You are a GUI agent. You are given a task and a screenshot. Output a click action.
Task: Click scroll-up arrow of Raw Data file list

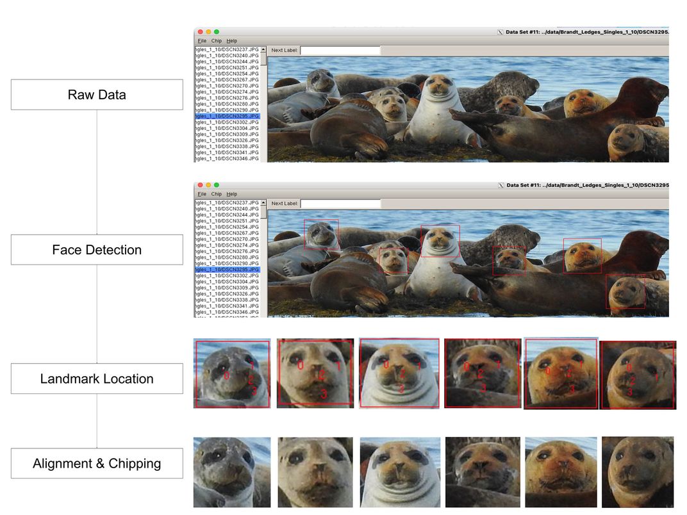click(x=263, y=49)
